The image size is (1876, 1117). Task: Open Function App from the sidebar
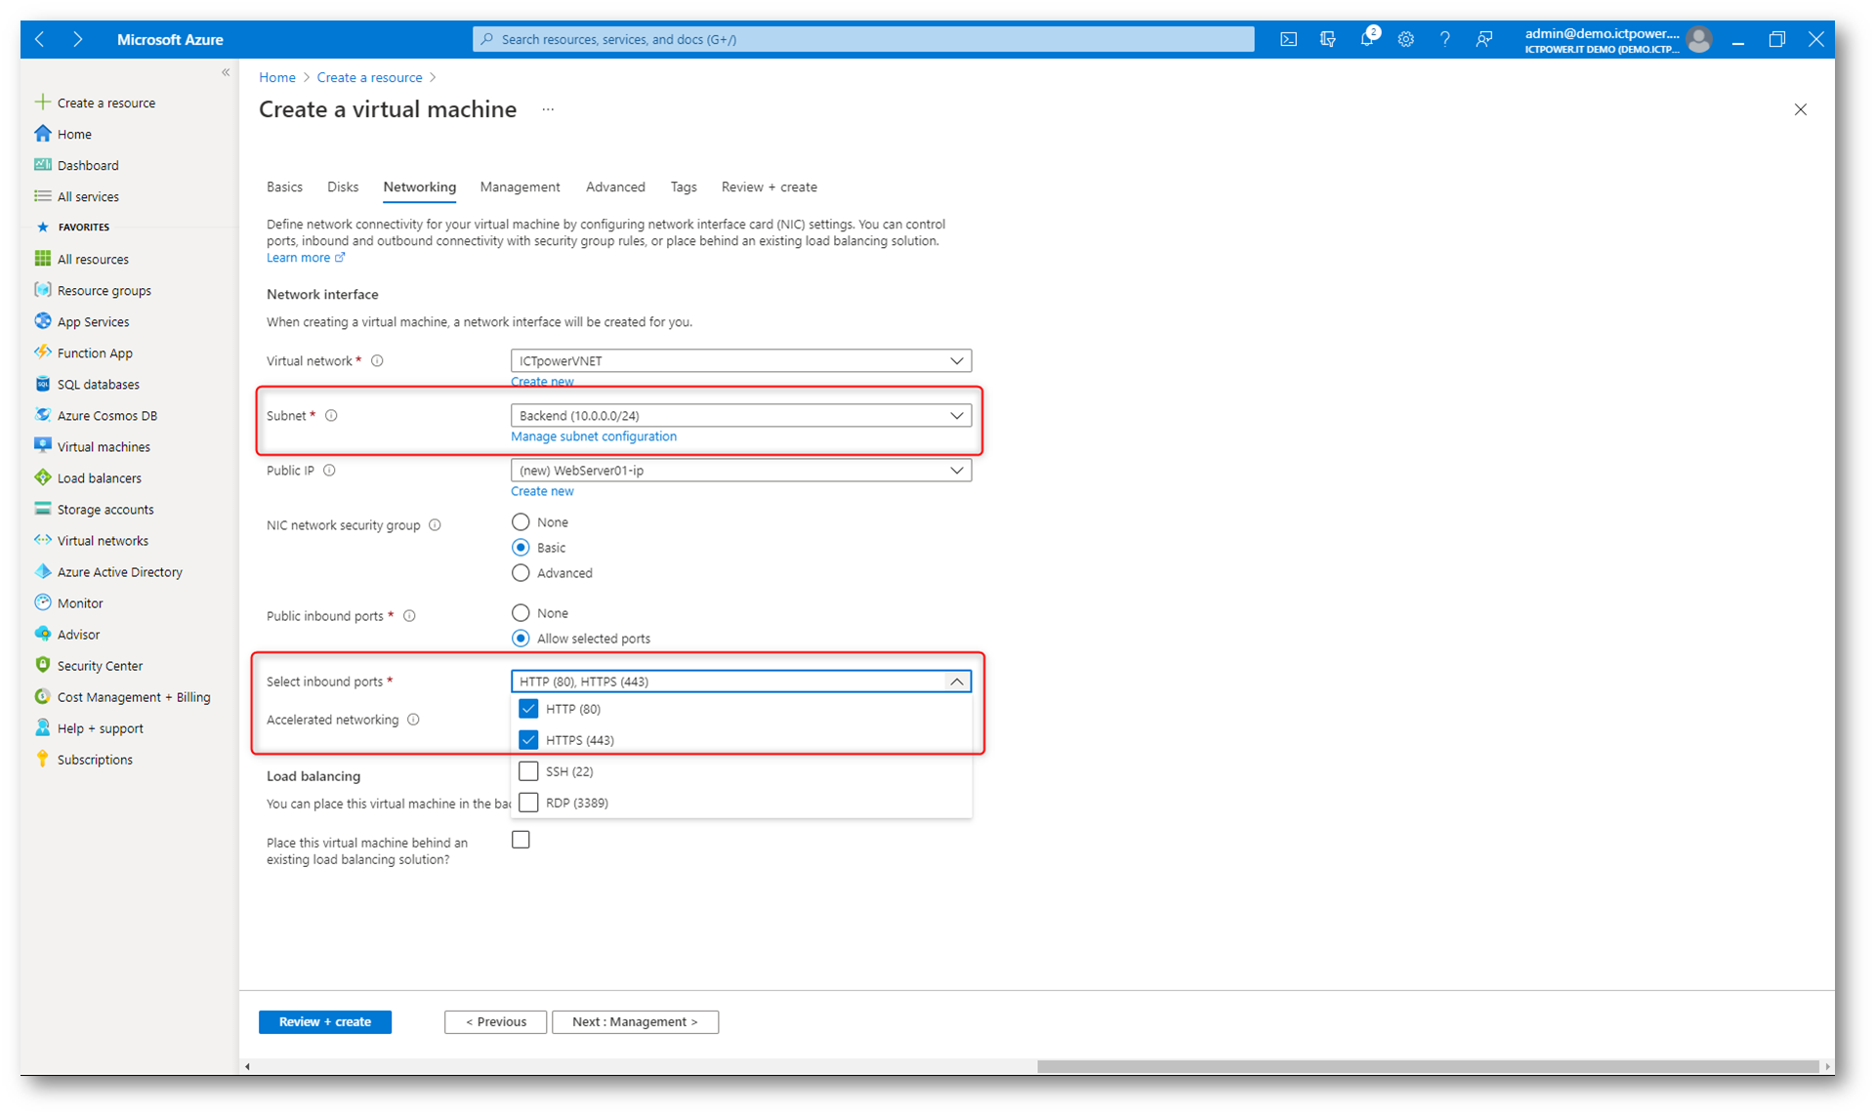(95, 352)
